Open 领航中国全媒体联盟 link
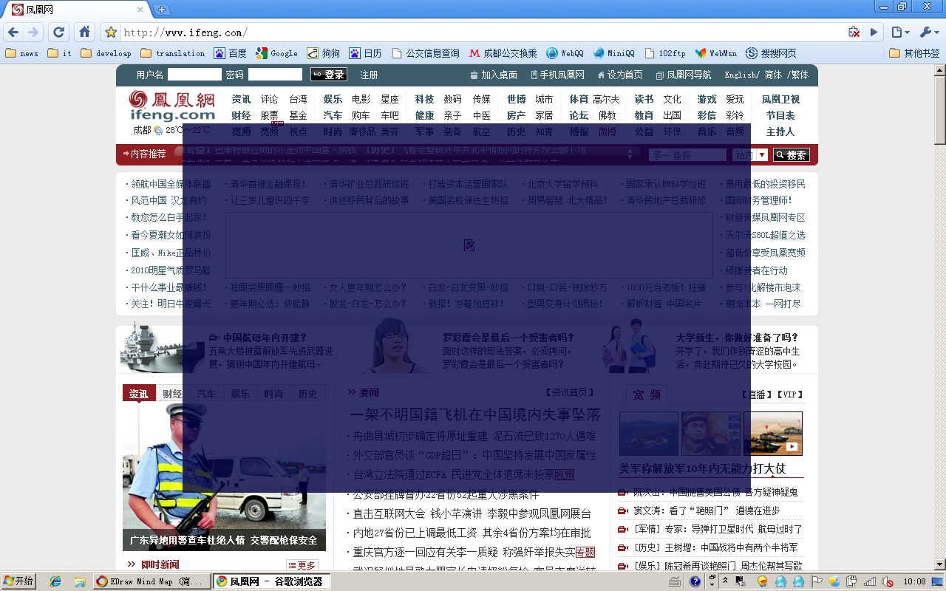This screenshot has width=946, height=591. point(171,184)
